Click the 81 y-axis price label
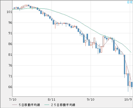Viewport: 133px width, 108px height. (10, 55)
